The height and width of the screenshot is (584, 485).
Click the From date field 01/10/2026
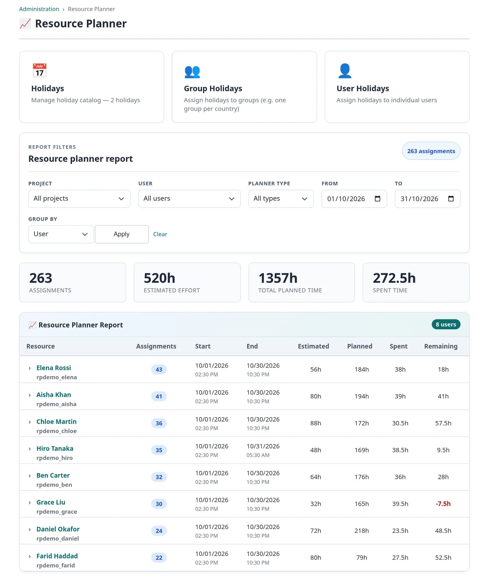coord(354,199)
